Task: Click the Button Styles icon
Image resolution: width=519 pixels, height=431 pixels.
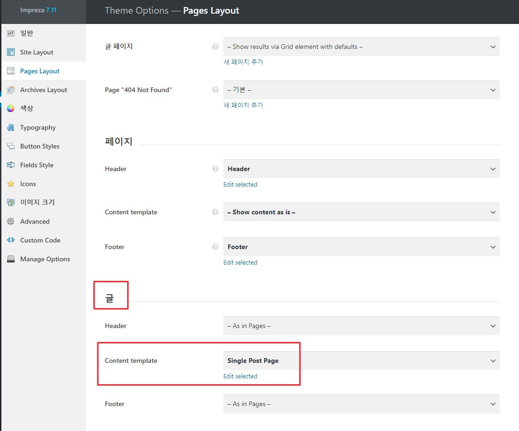Action: pyautogui.click(x=11, y=146)
